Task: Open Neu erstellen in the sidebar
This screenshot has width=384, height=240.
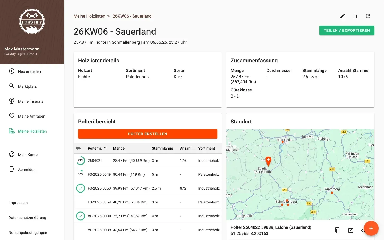Action: 32,71
